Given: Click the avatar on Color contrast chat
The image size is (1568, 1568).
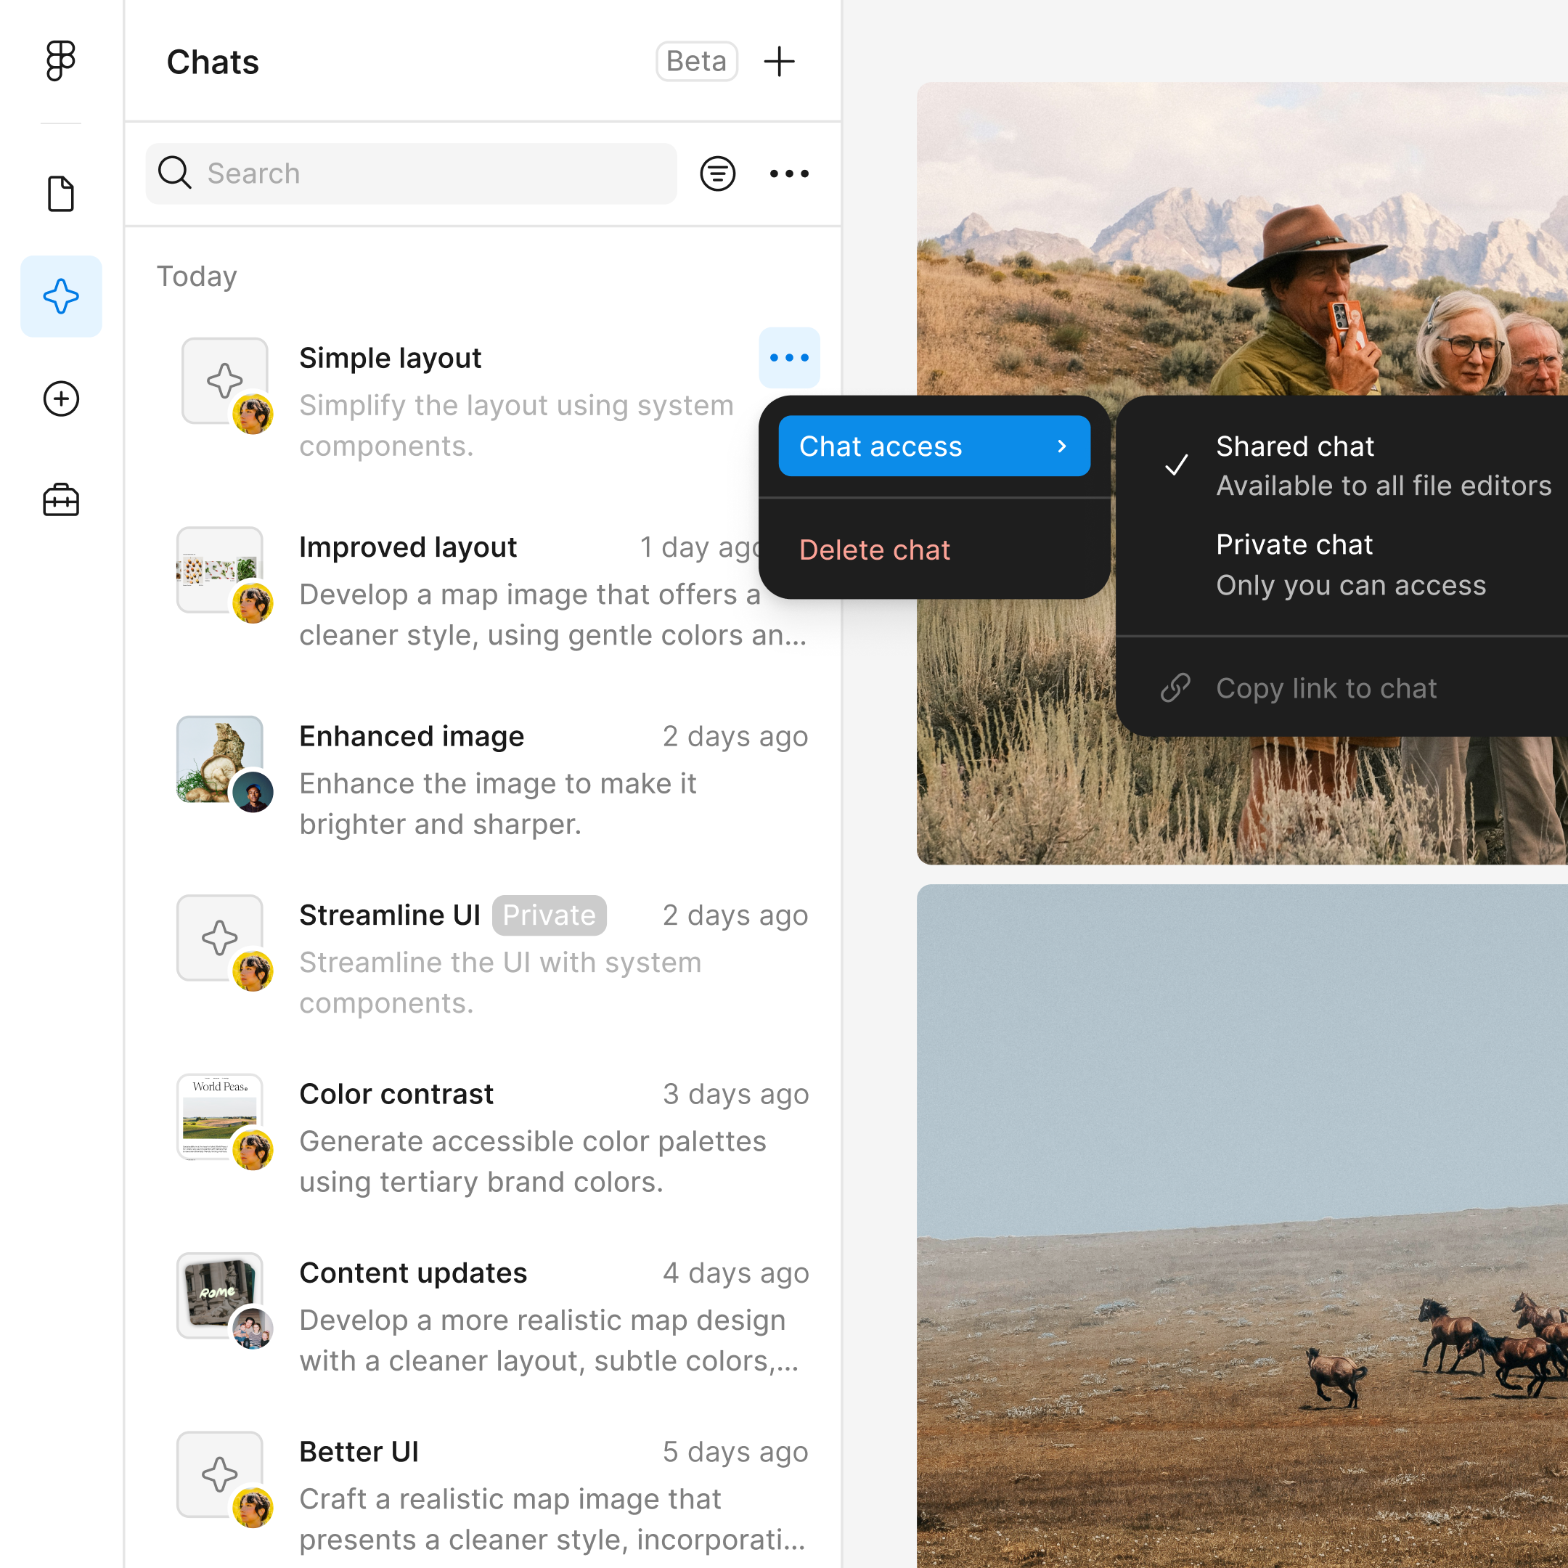Looking at the screenshot, I should tap(253, 1149).
